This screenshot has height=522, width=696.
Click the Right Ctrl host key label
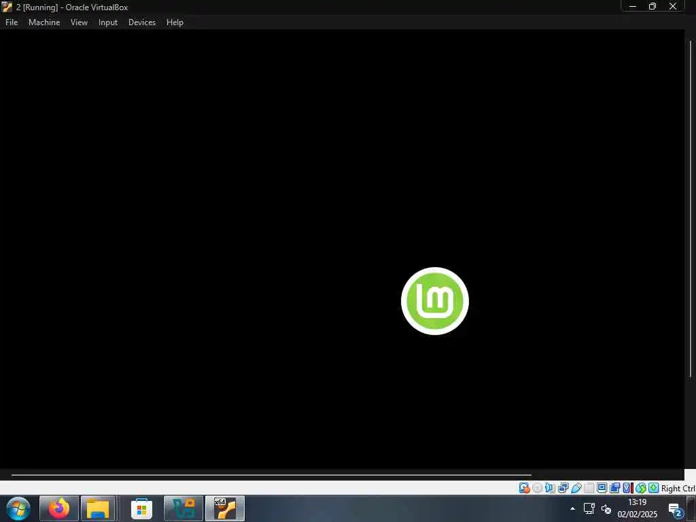tap(678, 488)
